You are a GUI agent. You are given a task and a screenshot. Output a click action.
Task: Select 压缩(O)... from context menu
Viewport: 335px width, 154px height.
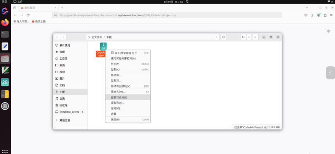click(x=128, y=108)
